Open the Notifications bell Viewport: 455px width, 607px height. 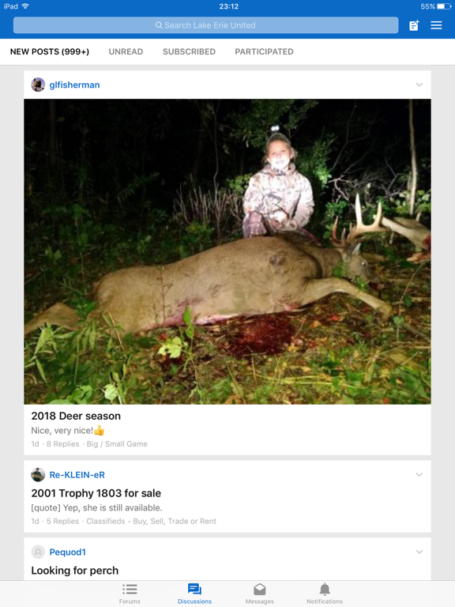point(325,594)
